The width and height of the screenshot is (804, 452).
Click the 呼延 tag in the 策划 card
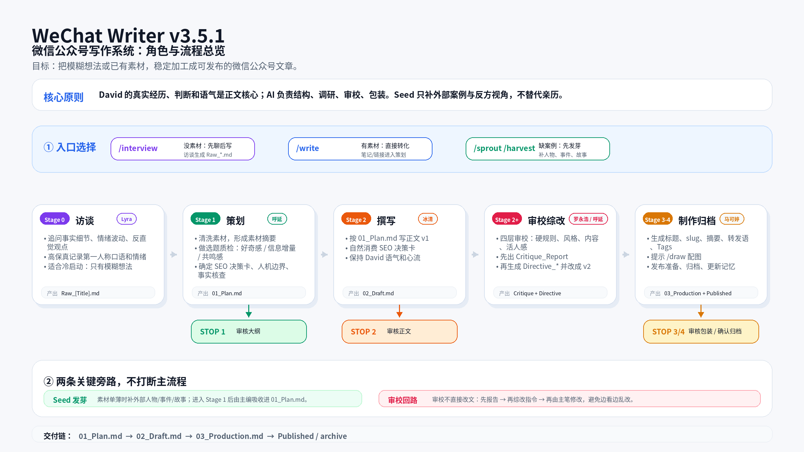coord(277,219)
